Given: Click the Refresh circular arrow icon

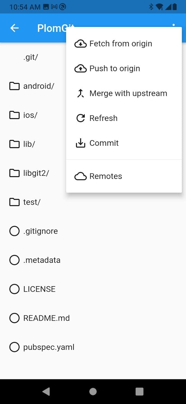Looking at the screenshot, I should tap(81, 118).
